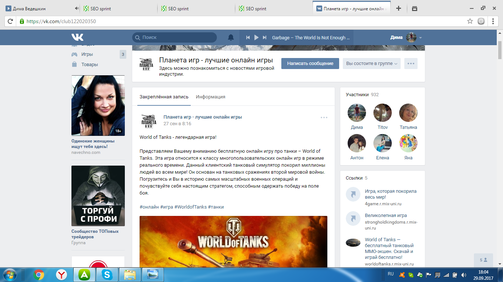
Task: Open the Великолепная игра link
Action: click(386, 216)
